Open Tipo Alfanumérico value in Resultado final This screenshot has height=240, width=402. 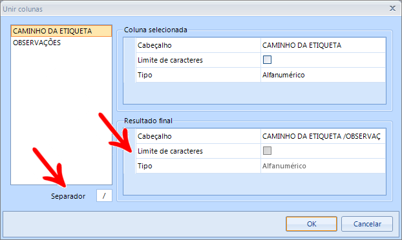323,166
